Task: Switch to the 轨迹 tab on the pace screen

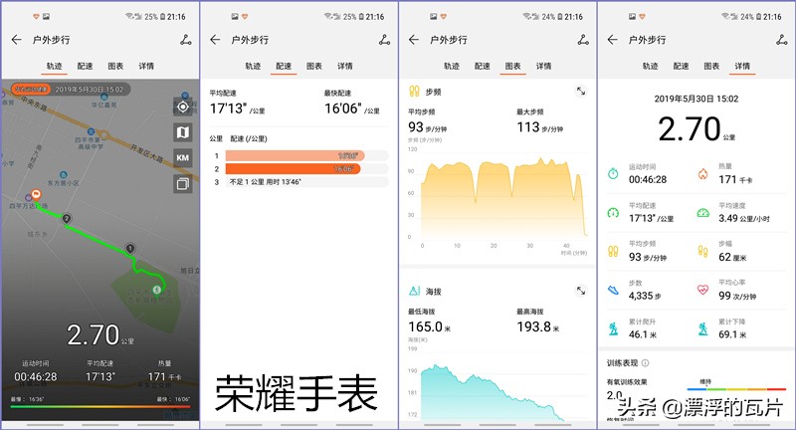Action: [253, 66]
